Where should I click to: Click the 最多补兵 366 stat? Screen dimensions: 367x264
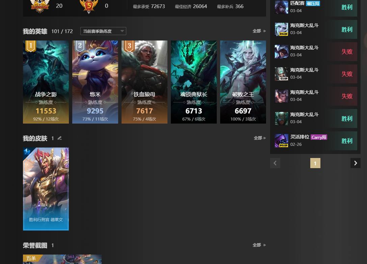(x=230, y=6)
